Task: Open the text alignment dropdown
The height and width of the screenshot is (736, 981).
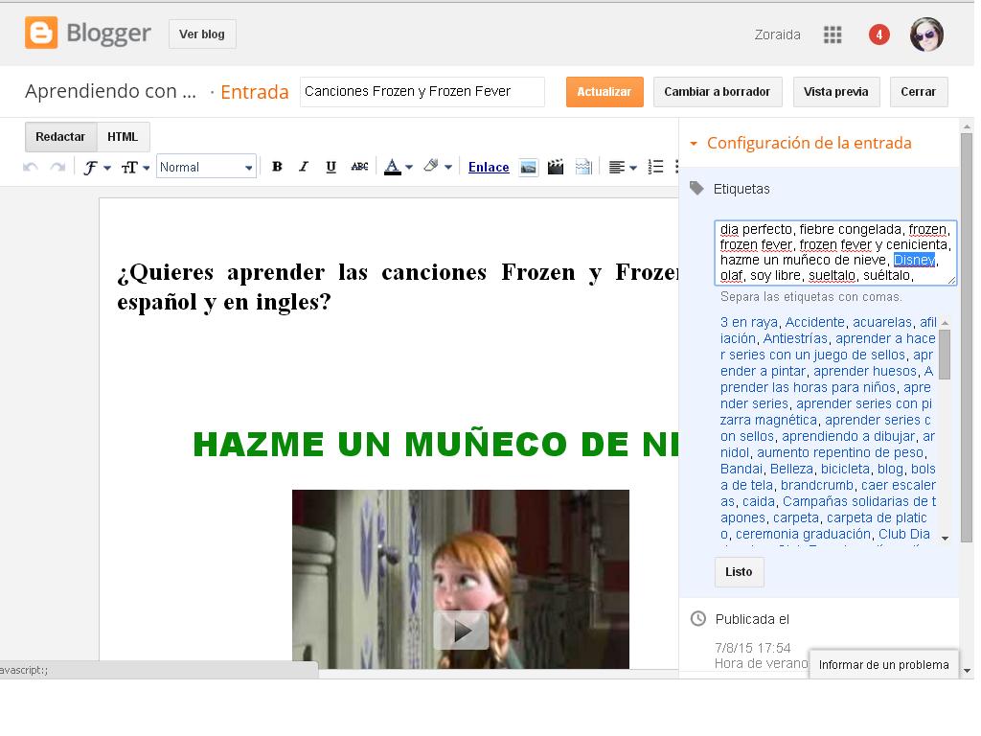Action: tap(623, 167)
